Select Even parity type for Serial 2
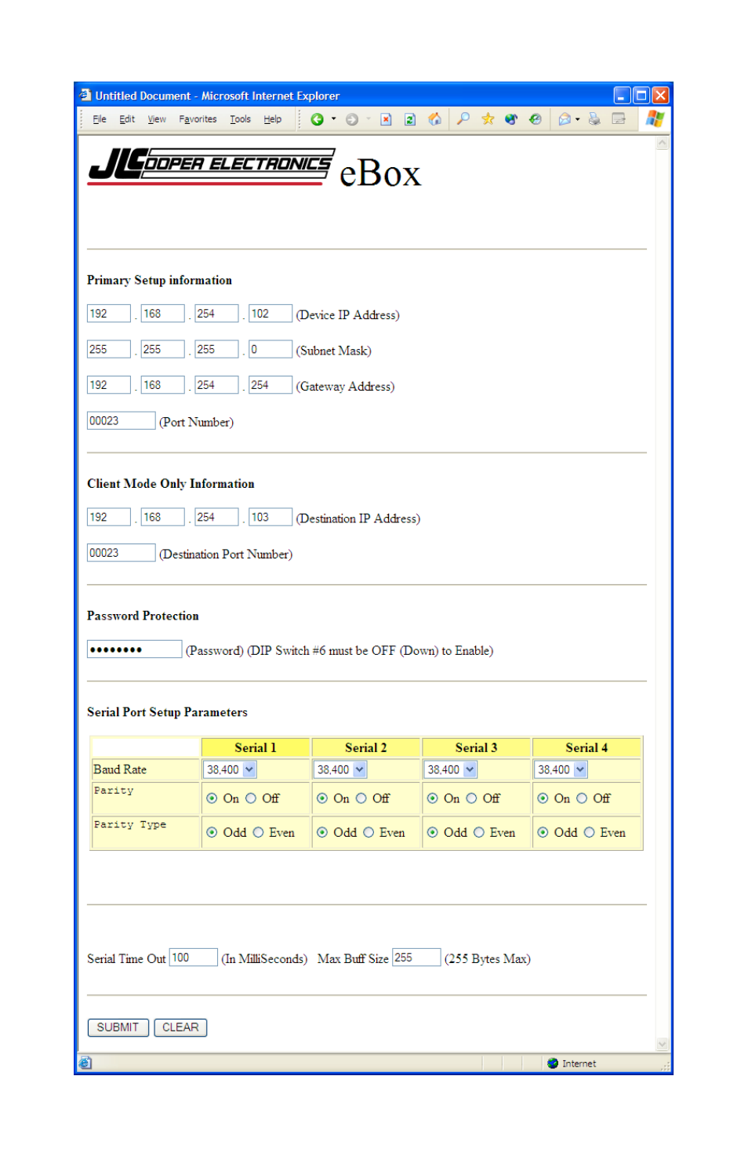This screenshot has height=1156, width=748. [369, 833]
